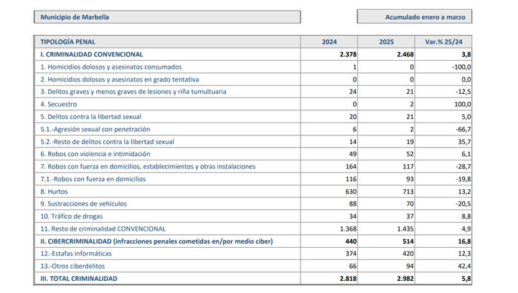518x293 pixels.
Task: Click value 2.468 in Criminalidad Convencional row
Action: [x=405, y=54]
